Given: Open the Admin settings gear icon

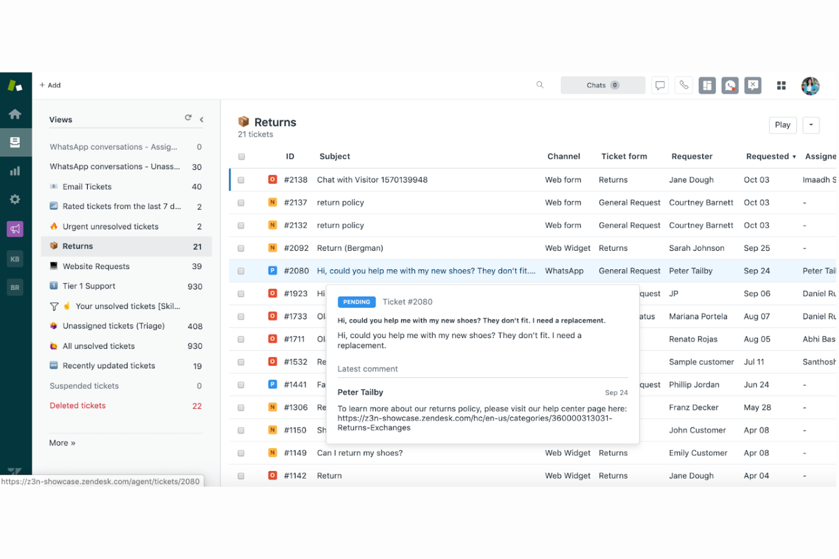Looking at the screenshot, I should click(x=15, y=199).
